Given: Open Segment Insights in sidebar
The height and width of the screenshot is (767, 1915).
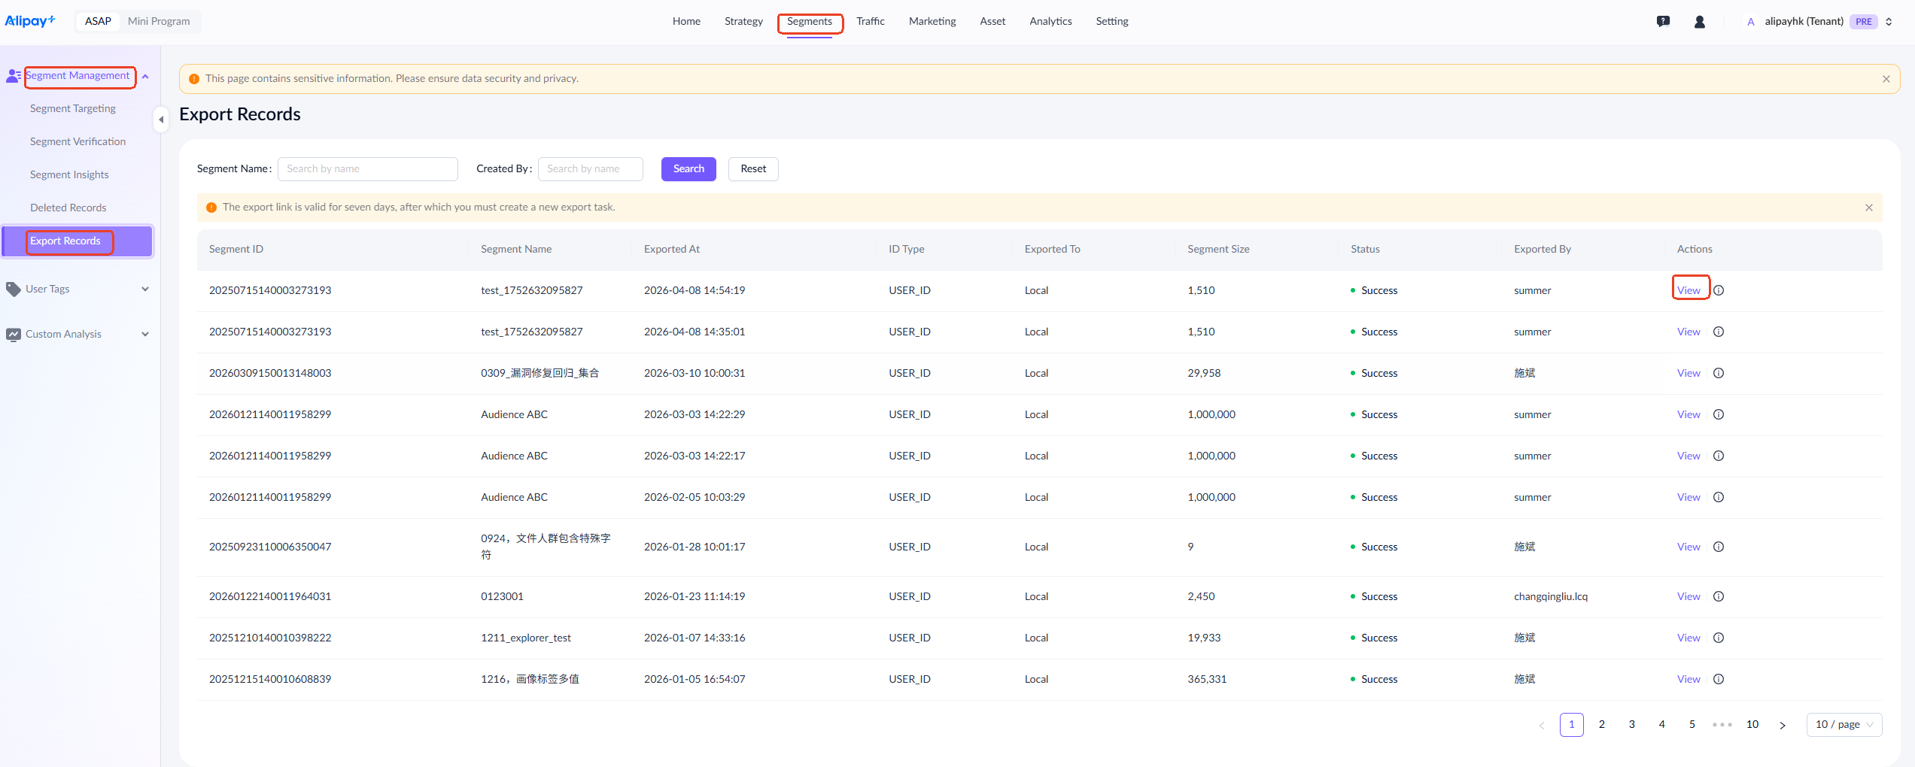Looking at the screenshot, I should click(69, 174).
